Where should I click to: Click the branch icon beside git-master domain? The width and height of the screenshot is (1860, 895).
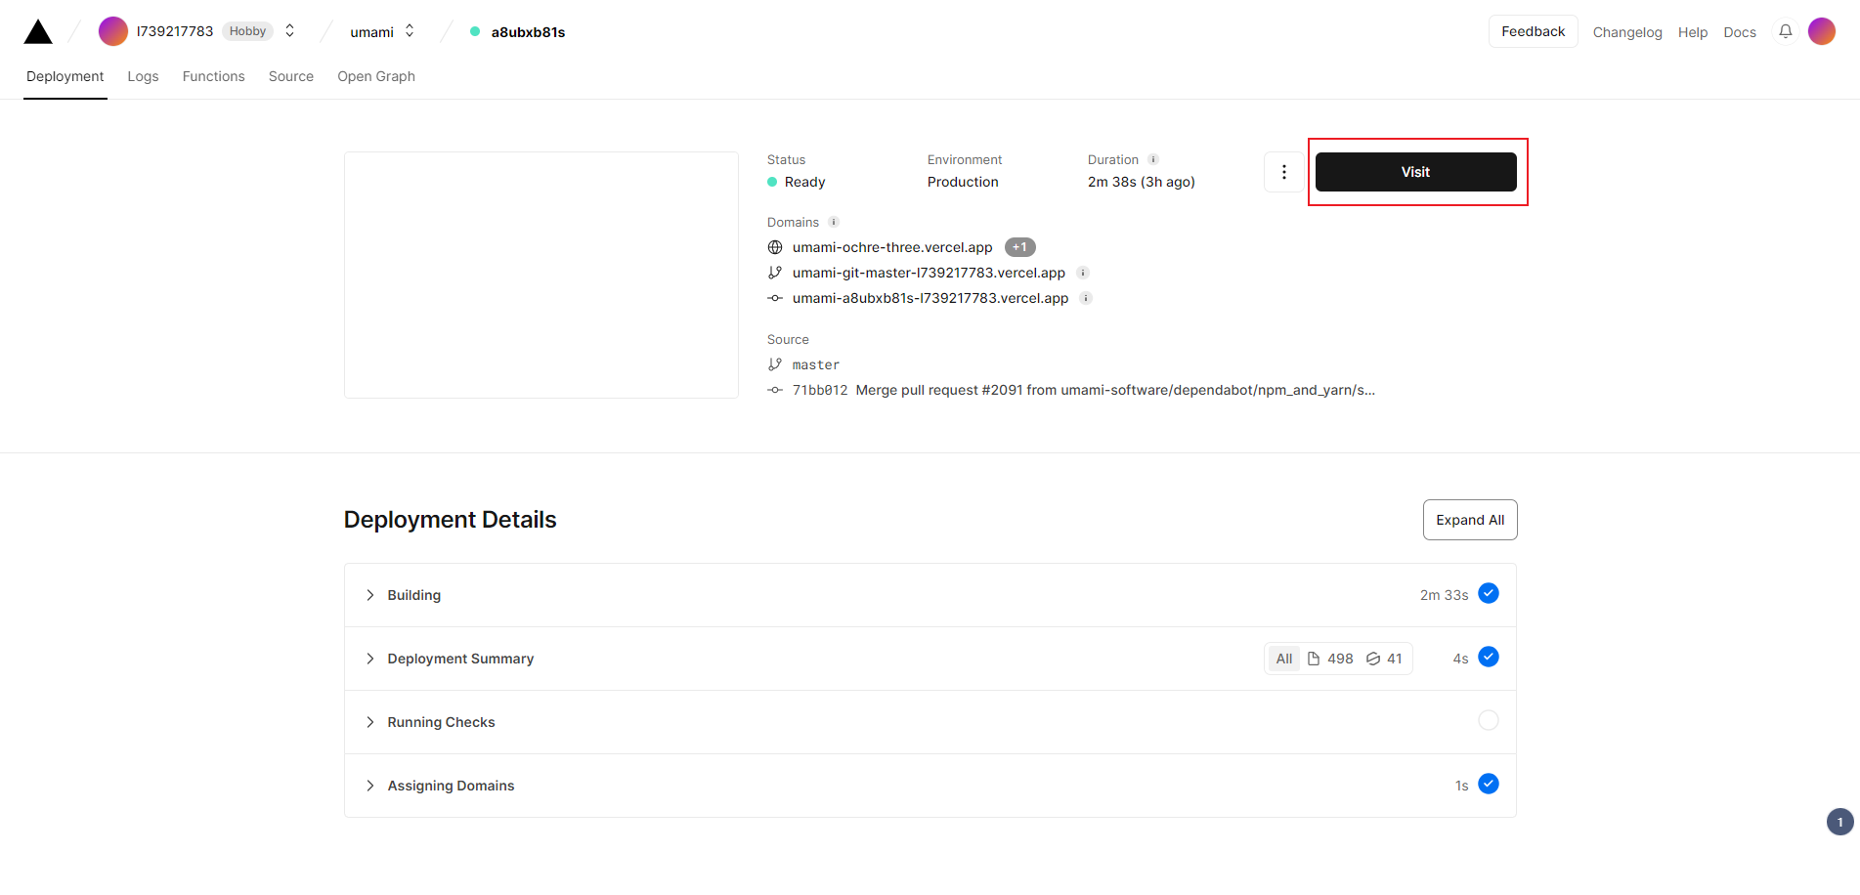point(775,273)
